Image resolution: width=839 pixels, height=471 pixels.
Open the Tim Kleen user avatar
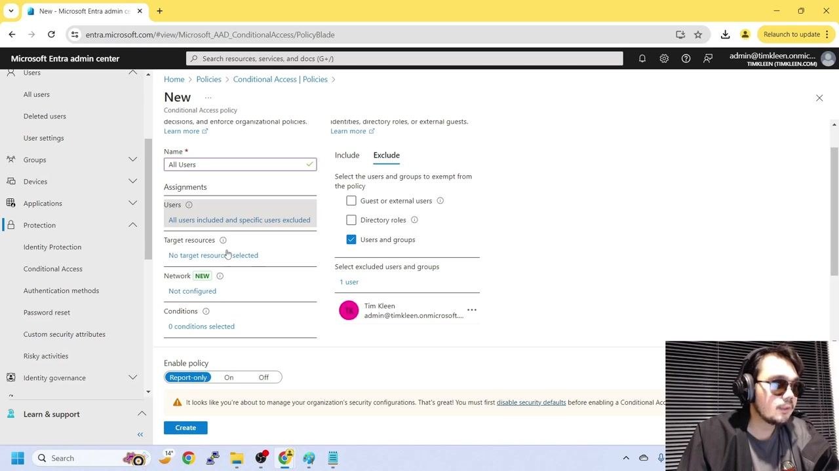point(349,310)
